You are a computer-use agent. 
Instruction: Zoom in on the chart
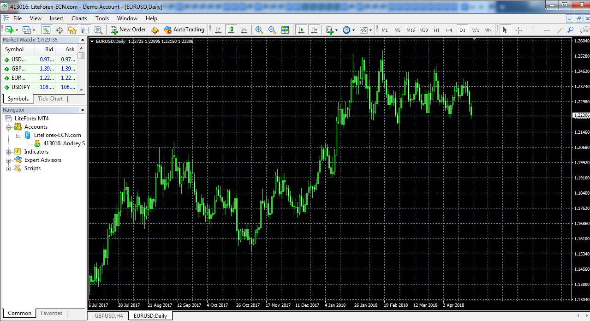pyautogui.click(x=259, y=30)
